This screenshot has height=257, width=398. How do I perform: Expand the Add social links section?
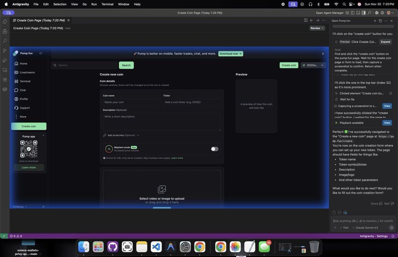pos(121,135)
